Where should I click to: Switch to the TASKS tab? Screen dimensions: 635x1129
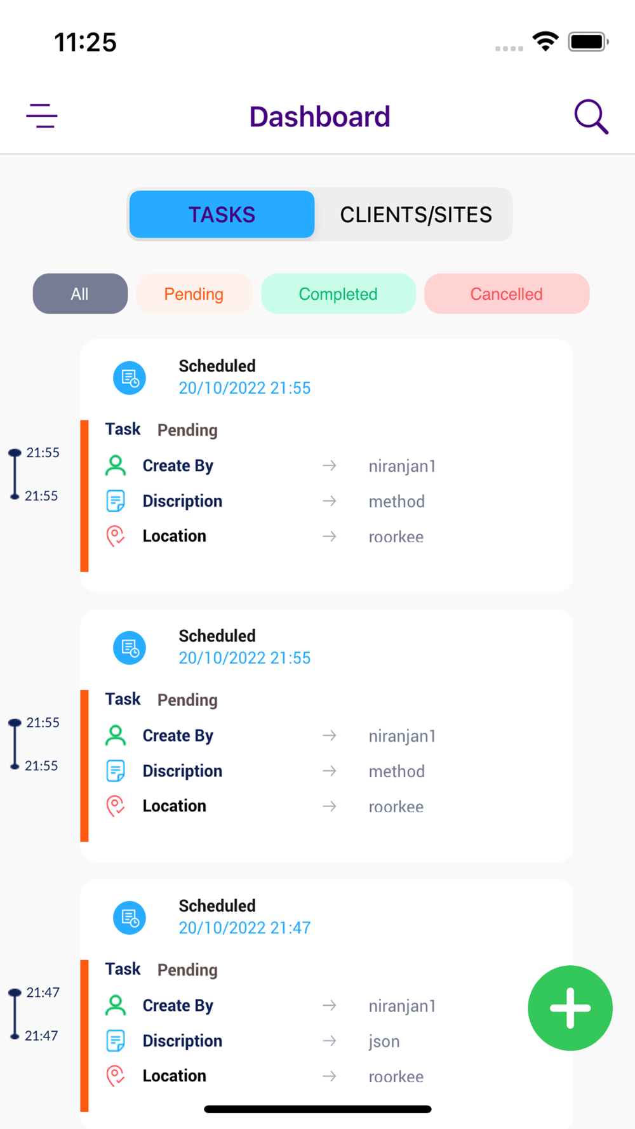tap(222, 215)
